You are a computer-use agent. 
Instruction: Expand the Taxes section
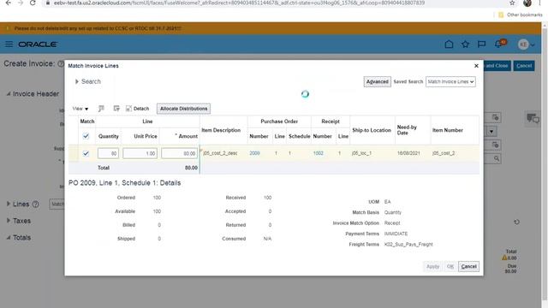coord(9,221)
